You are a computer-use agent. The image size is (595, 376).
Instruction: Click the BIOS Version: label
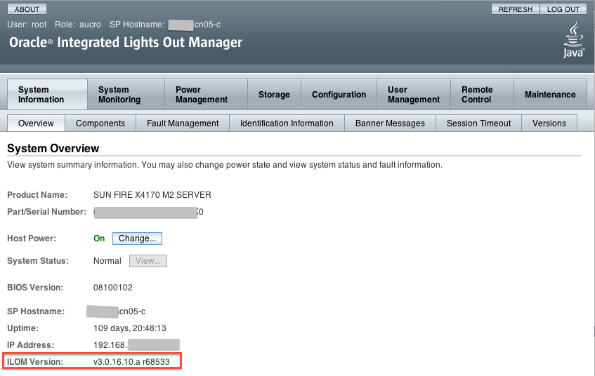[35, 288]
